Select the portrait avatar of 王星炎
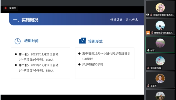This screenshot has height=100, width=176. (160, 79)
